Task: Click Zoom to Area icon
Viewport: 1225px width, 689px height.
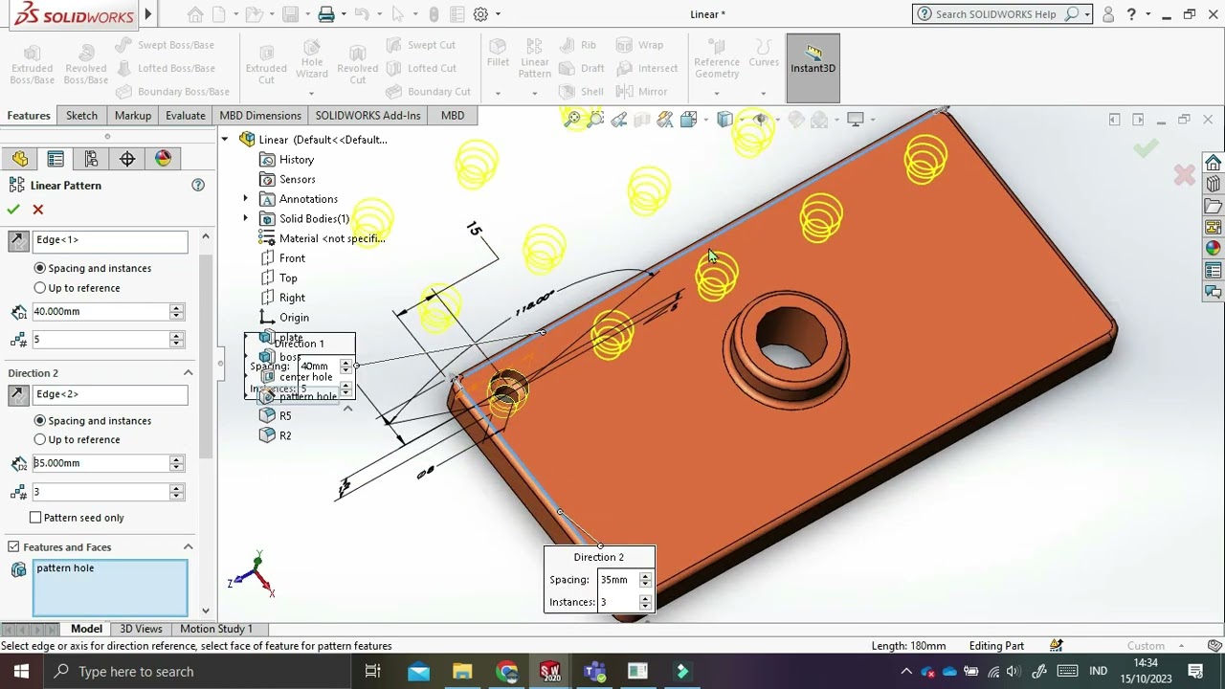Action: click(595, 120)
